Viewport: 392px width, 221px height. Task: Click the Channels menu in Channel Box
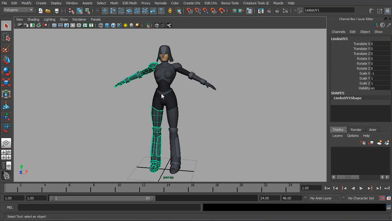click(x=338, y=32)
